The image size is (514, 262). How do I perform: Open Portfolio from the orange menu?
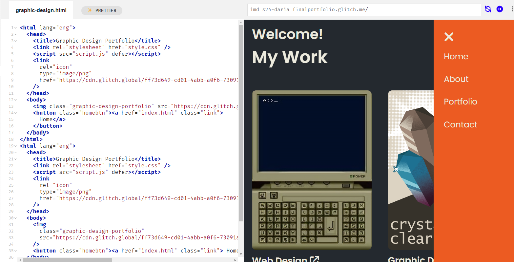point(461,102)
